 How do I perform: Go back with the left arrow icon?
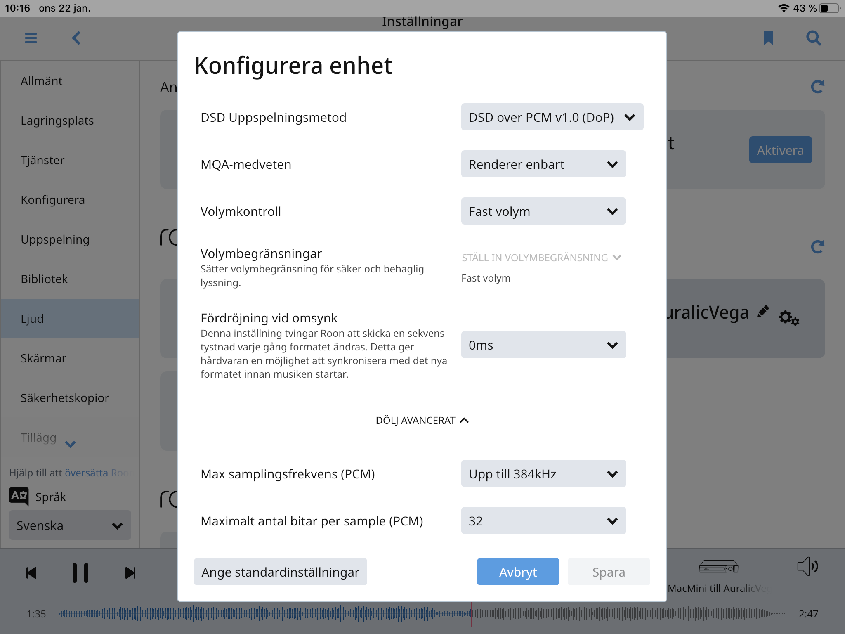[x=76, y=38]
